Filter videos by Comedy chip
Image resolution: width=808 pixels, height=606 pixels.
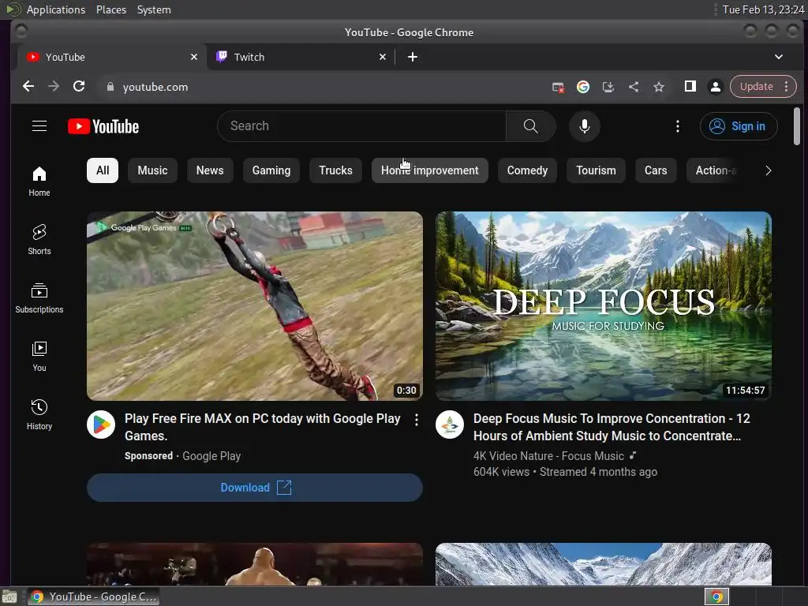pos(527,170)
